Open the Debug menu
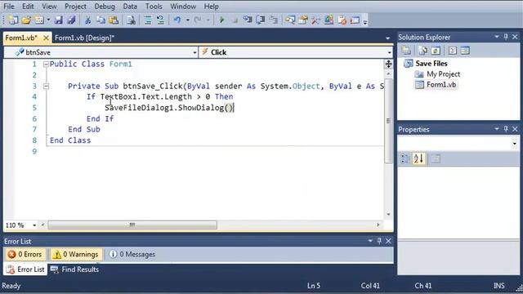 [x=105, y=7]
